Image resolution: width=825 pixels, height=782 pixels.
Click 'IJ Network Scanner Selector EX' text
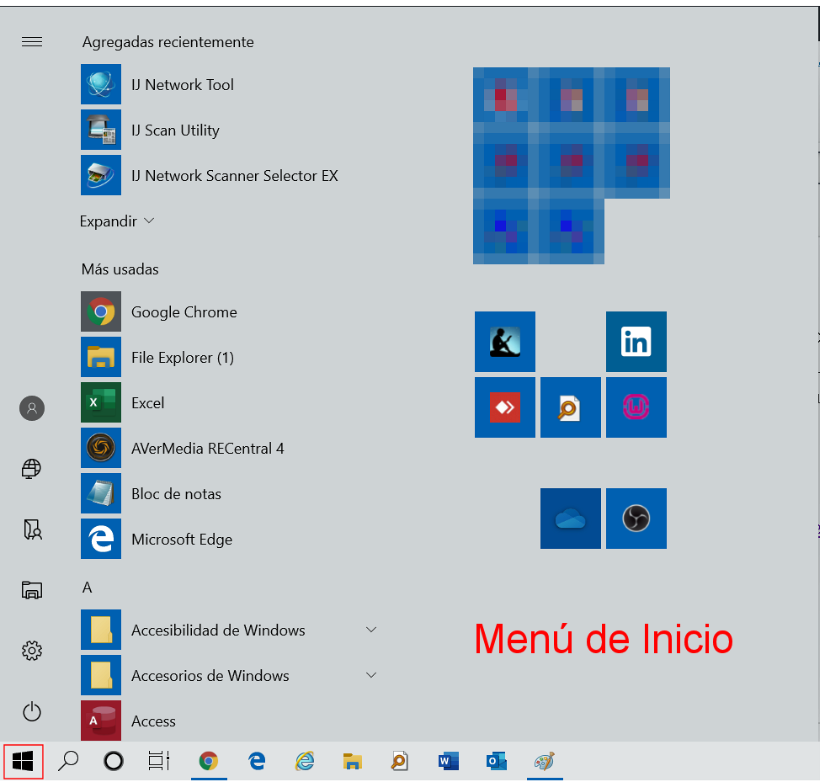(235, 176)
